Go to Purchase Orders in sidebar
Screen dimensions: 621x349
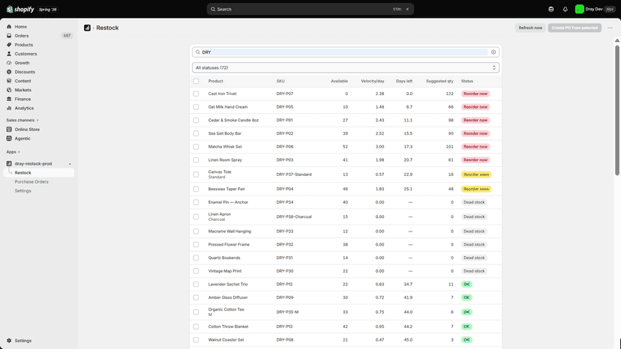click(31, 182)
